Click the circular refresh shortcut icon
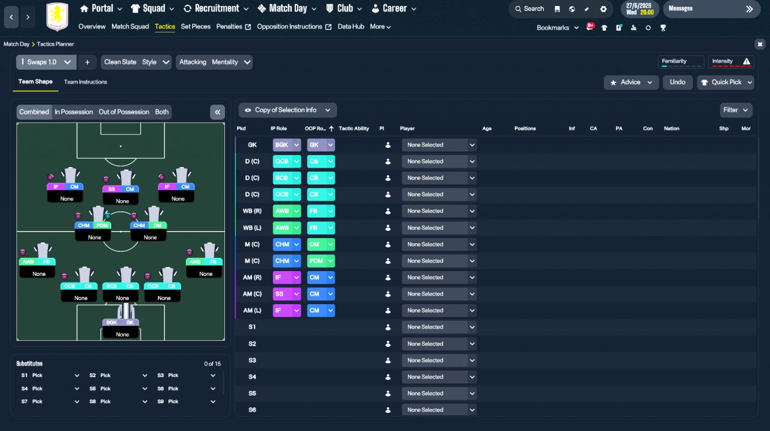 coord(648,28)
